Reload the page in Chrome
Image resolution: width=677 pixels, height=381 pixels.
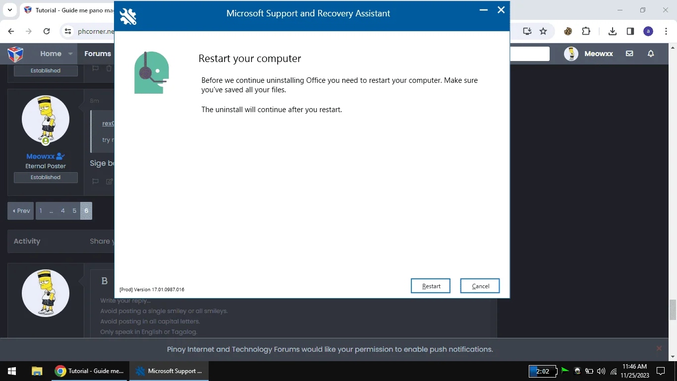pos(47,31)
